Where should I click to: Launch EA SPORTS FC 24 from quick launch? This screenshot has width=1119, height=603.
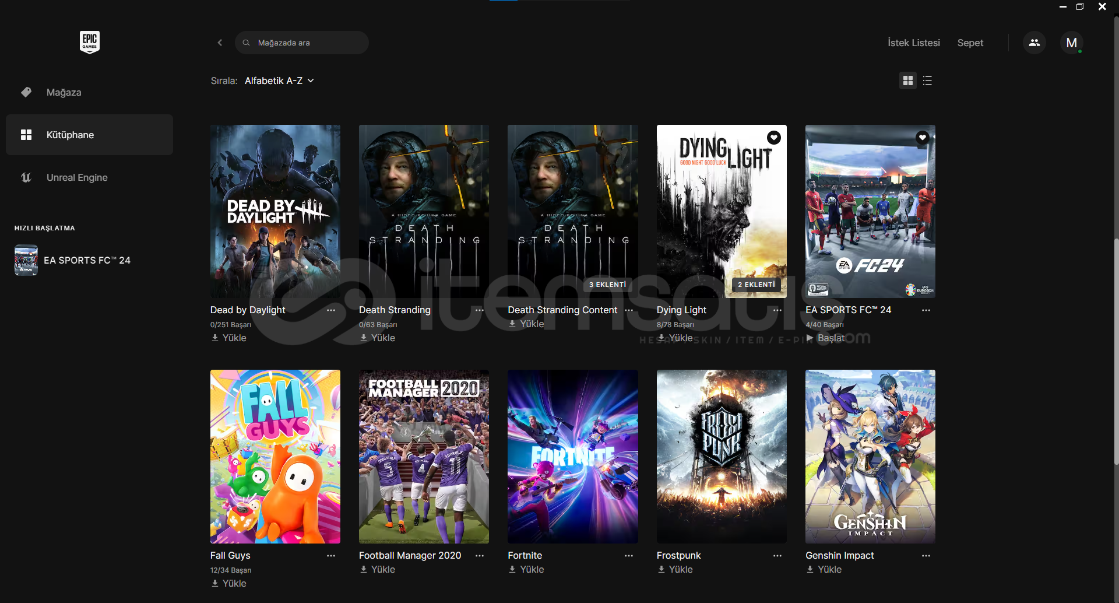coord(73,260)
